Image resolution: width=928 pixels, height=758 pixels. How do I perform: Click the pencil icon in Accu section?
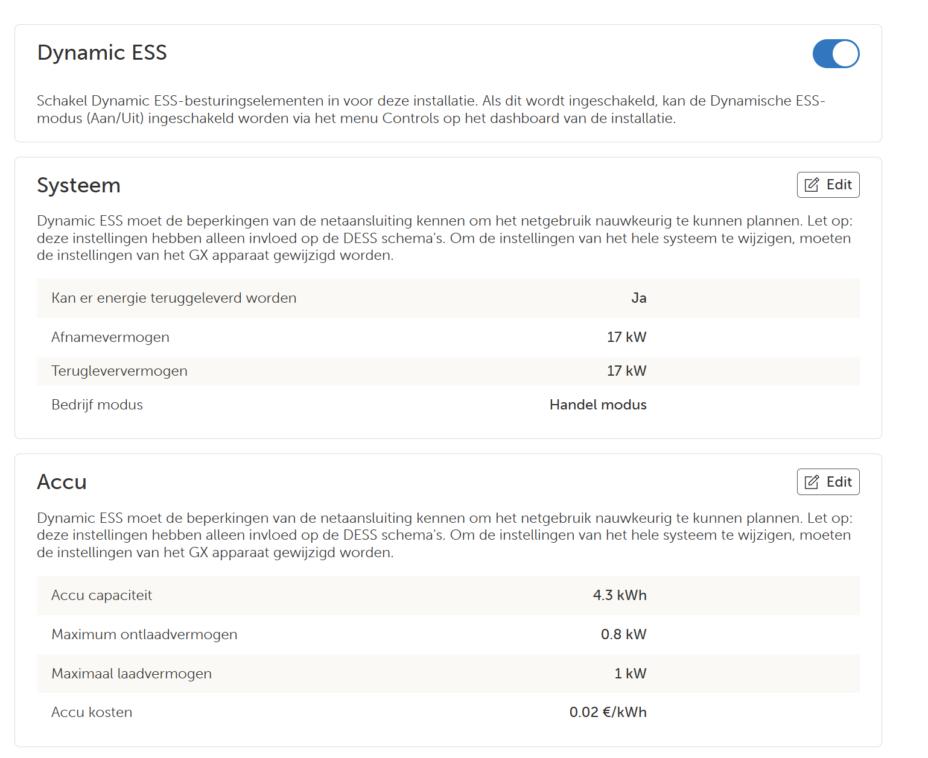pyautogui.click(x=812, y=482)
